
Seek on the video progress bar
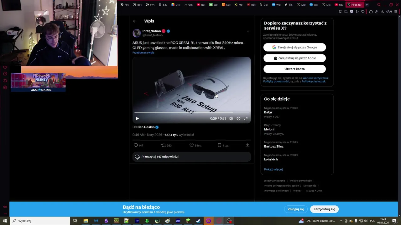[x=191, y=112]
